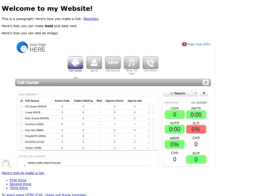Click the bar chart icon left of Call Queue header

point(21,101)
